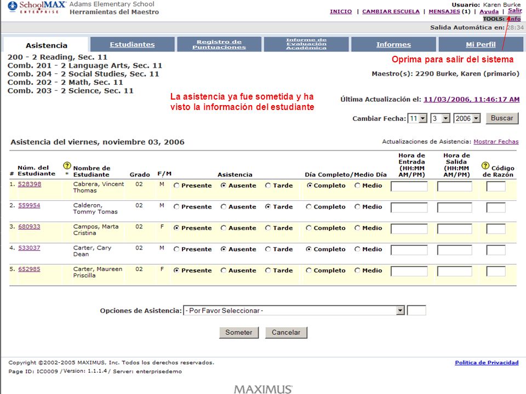The image size is (526, 394).
Task: Open student number 680933
Action: point(29,227)
